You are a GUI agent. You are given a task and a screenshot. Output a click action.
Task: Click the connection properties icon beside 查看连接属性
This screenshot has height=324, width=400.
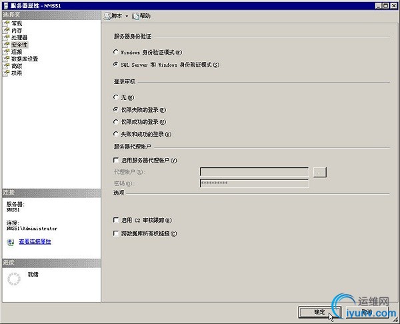11,242
